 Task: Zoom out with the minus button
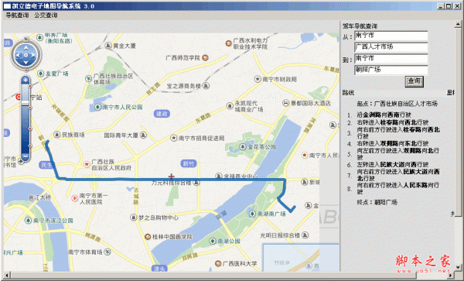(x=26, y=156)
